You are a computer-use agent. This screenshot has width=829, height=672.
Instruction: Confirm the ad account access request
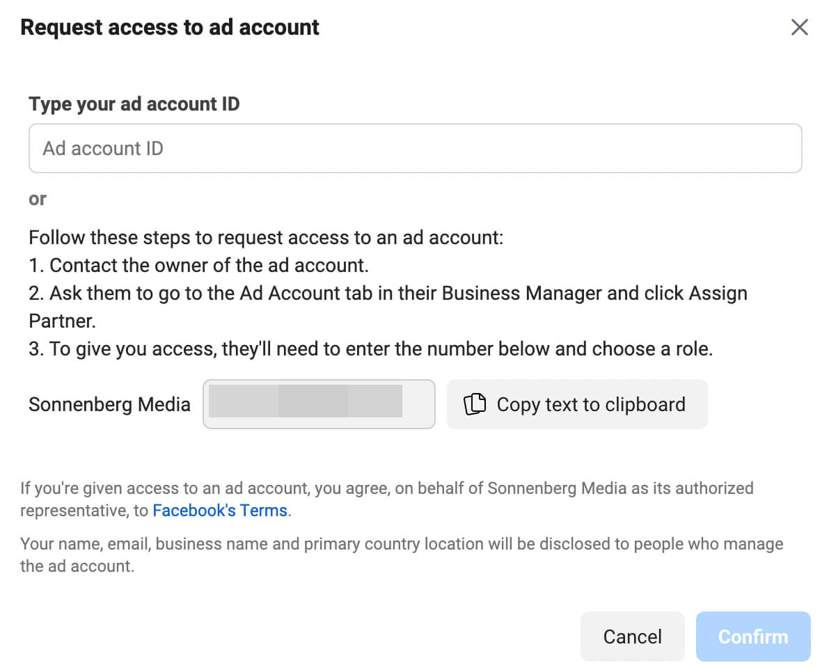(x=753, y=637)
